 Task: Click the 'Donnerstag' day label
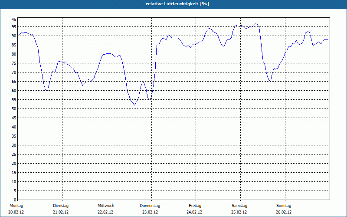point(150,206)
